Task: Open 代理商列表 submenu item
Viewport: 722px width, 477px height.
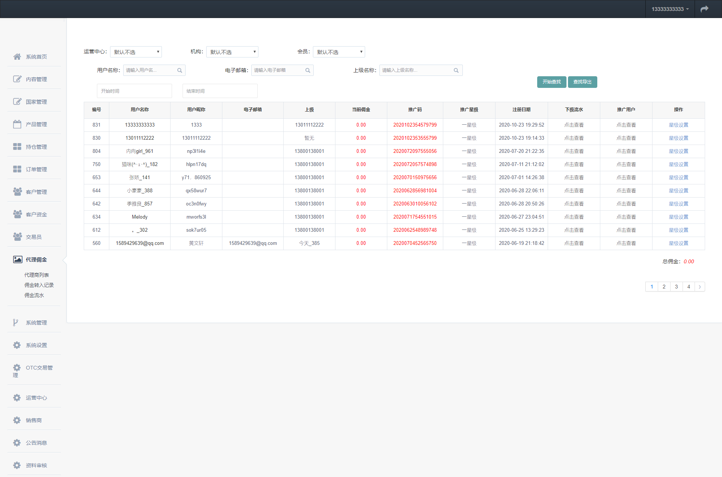Action: click(36, 275)
